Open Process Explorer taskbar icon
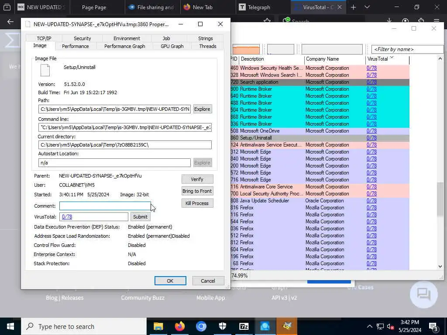The width and height of the screenshot is (447, 335). (x=265, y=326)
